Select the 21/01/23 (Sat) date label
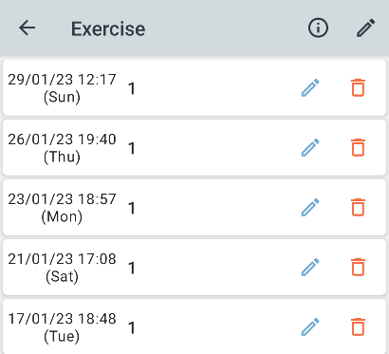389x354 pixels. click(x=62, y=268)
